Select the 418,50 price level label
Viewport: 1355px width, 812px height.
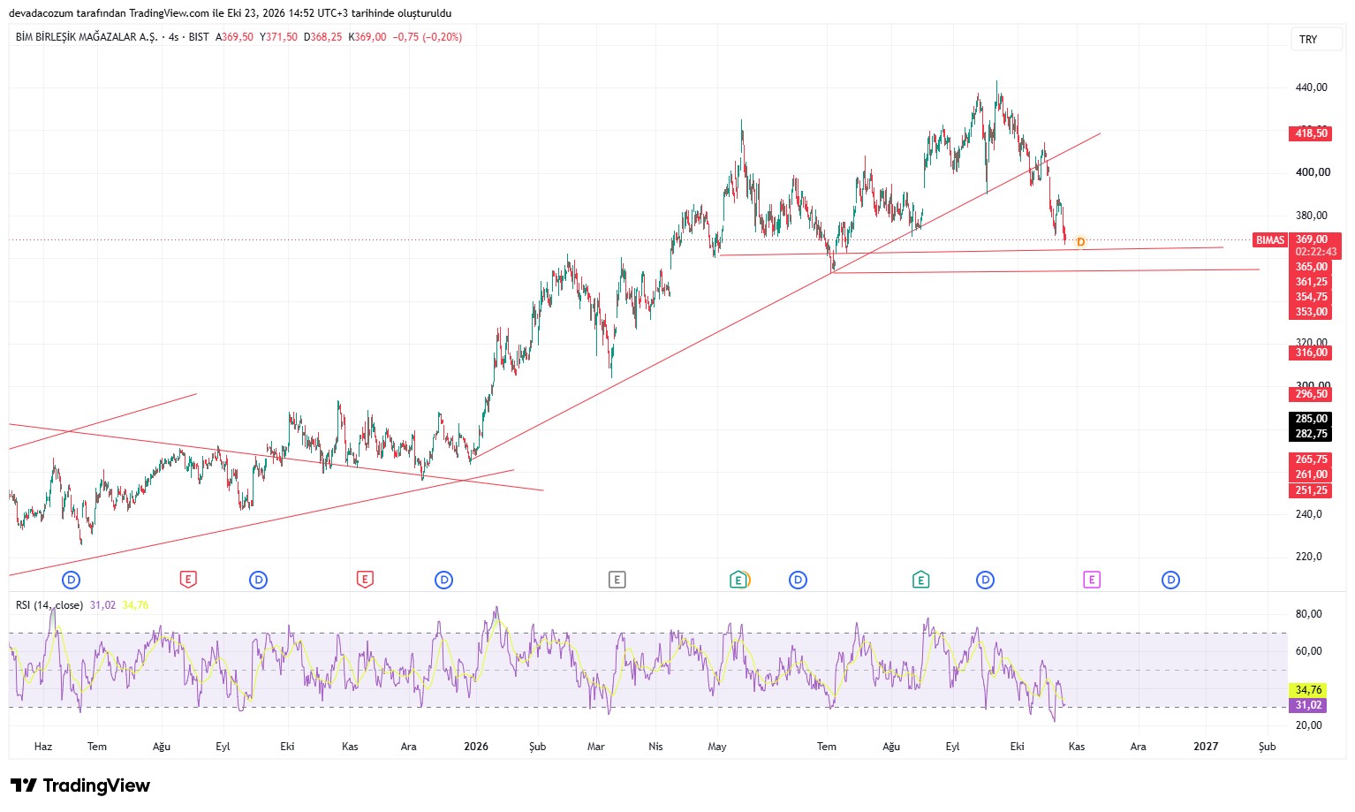coord(1311,133)
